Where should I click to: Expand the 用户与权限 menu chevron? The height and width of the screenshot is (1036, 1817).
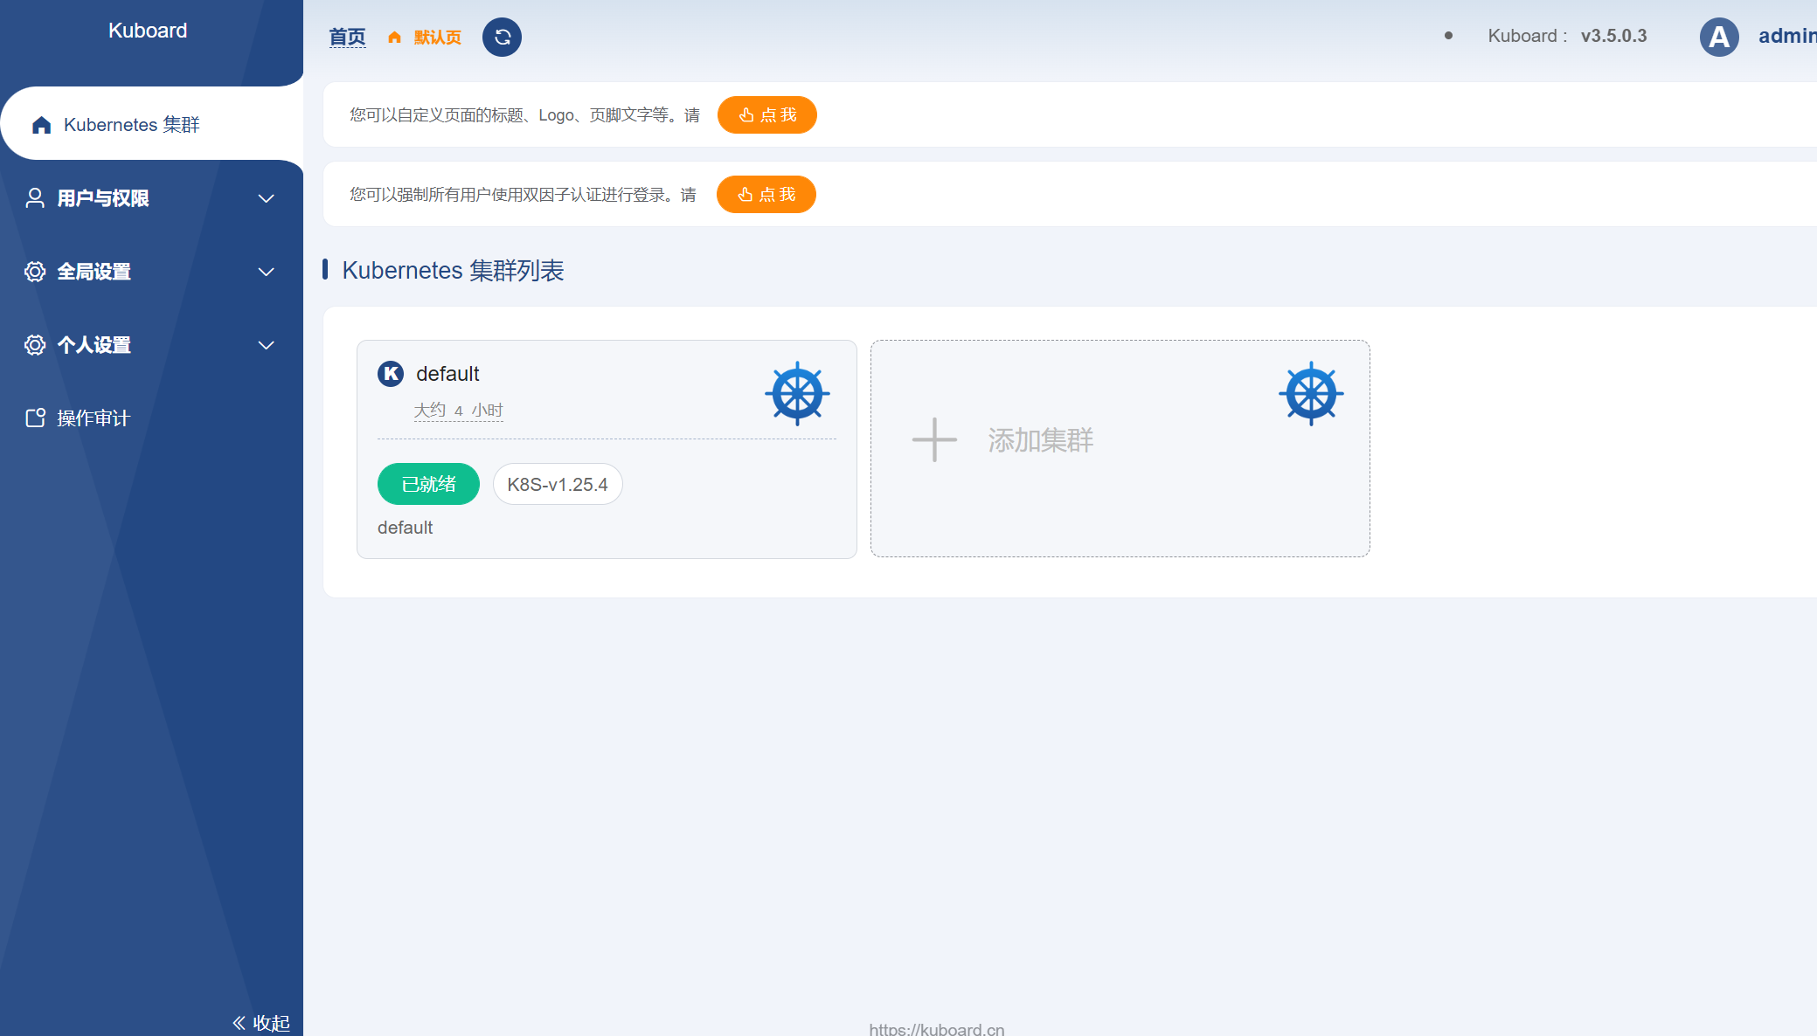point(267,198)
